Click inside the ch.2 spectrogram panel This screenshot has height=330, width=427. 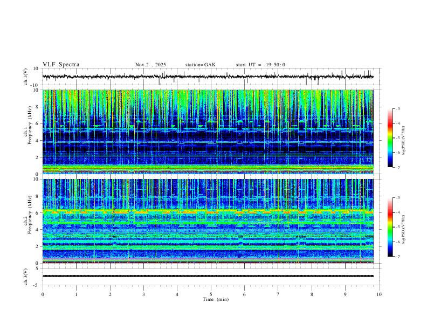coord(208,221)
